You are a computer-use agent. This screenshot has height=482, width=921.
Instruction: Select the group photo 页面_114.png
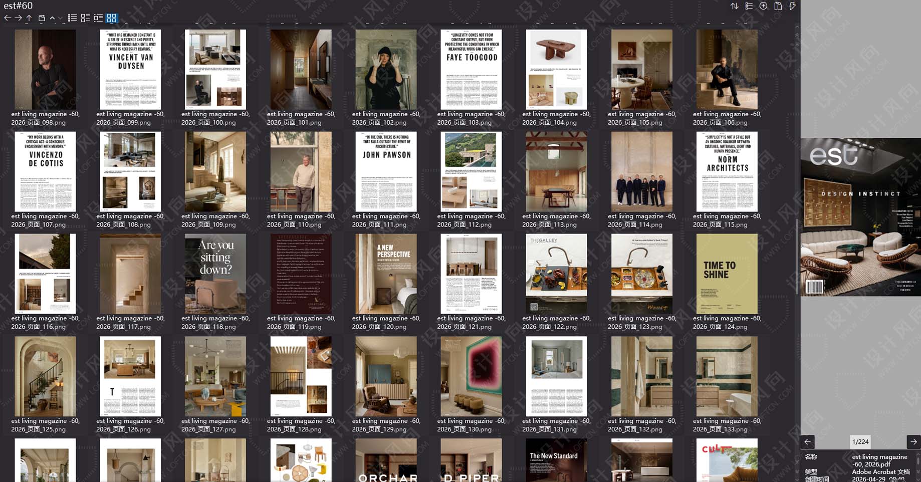[641, 171]
